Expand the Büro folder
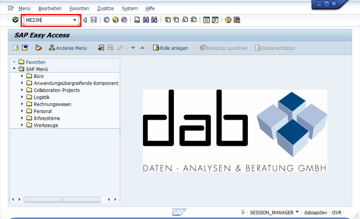 (22, 76)
